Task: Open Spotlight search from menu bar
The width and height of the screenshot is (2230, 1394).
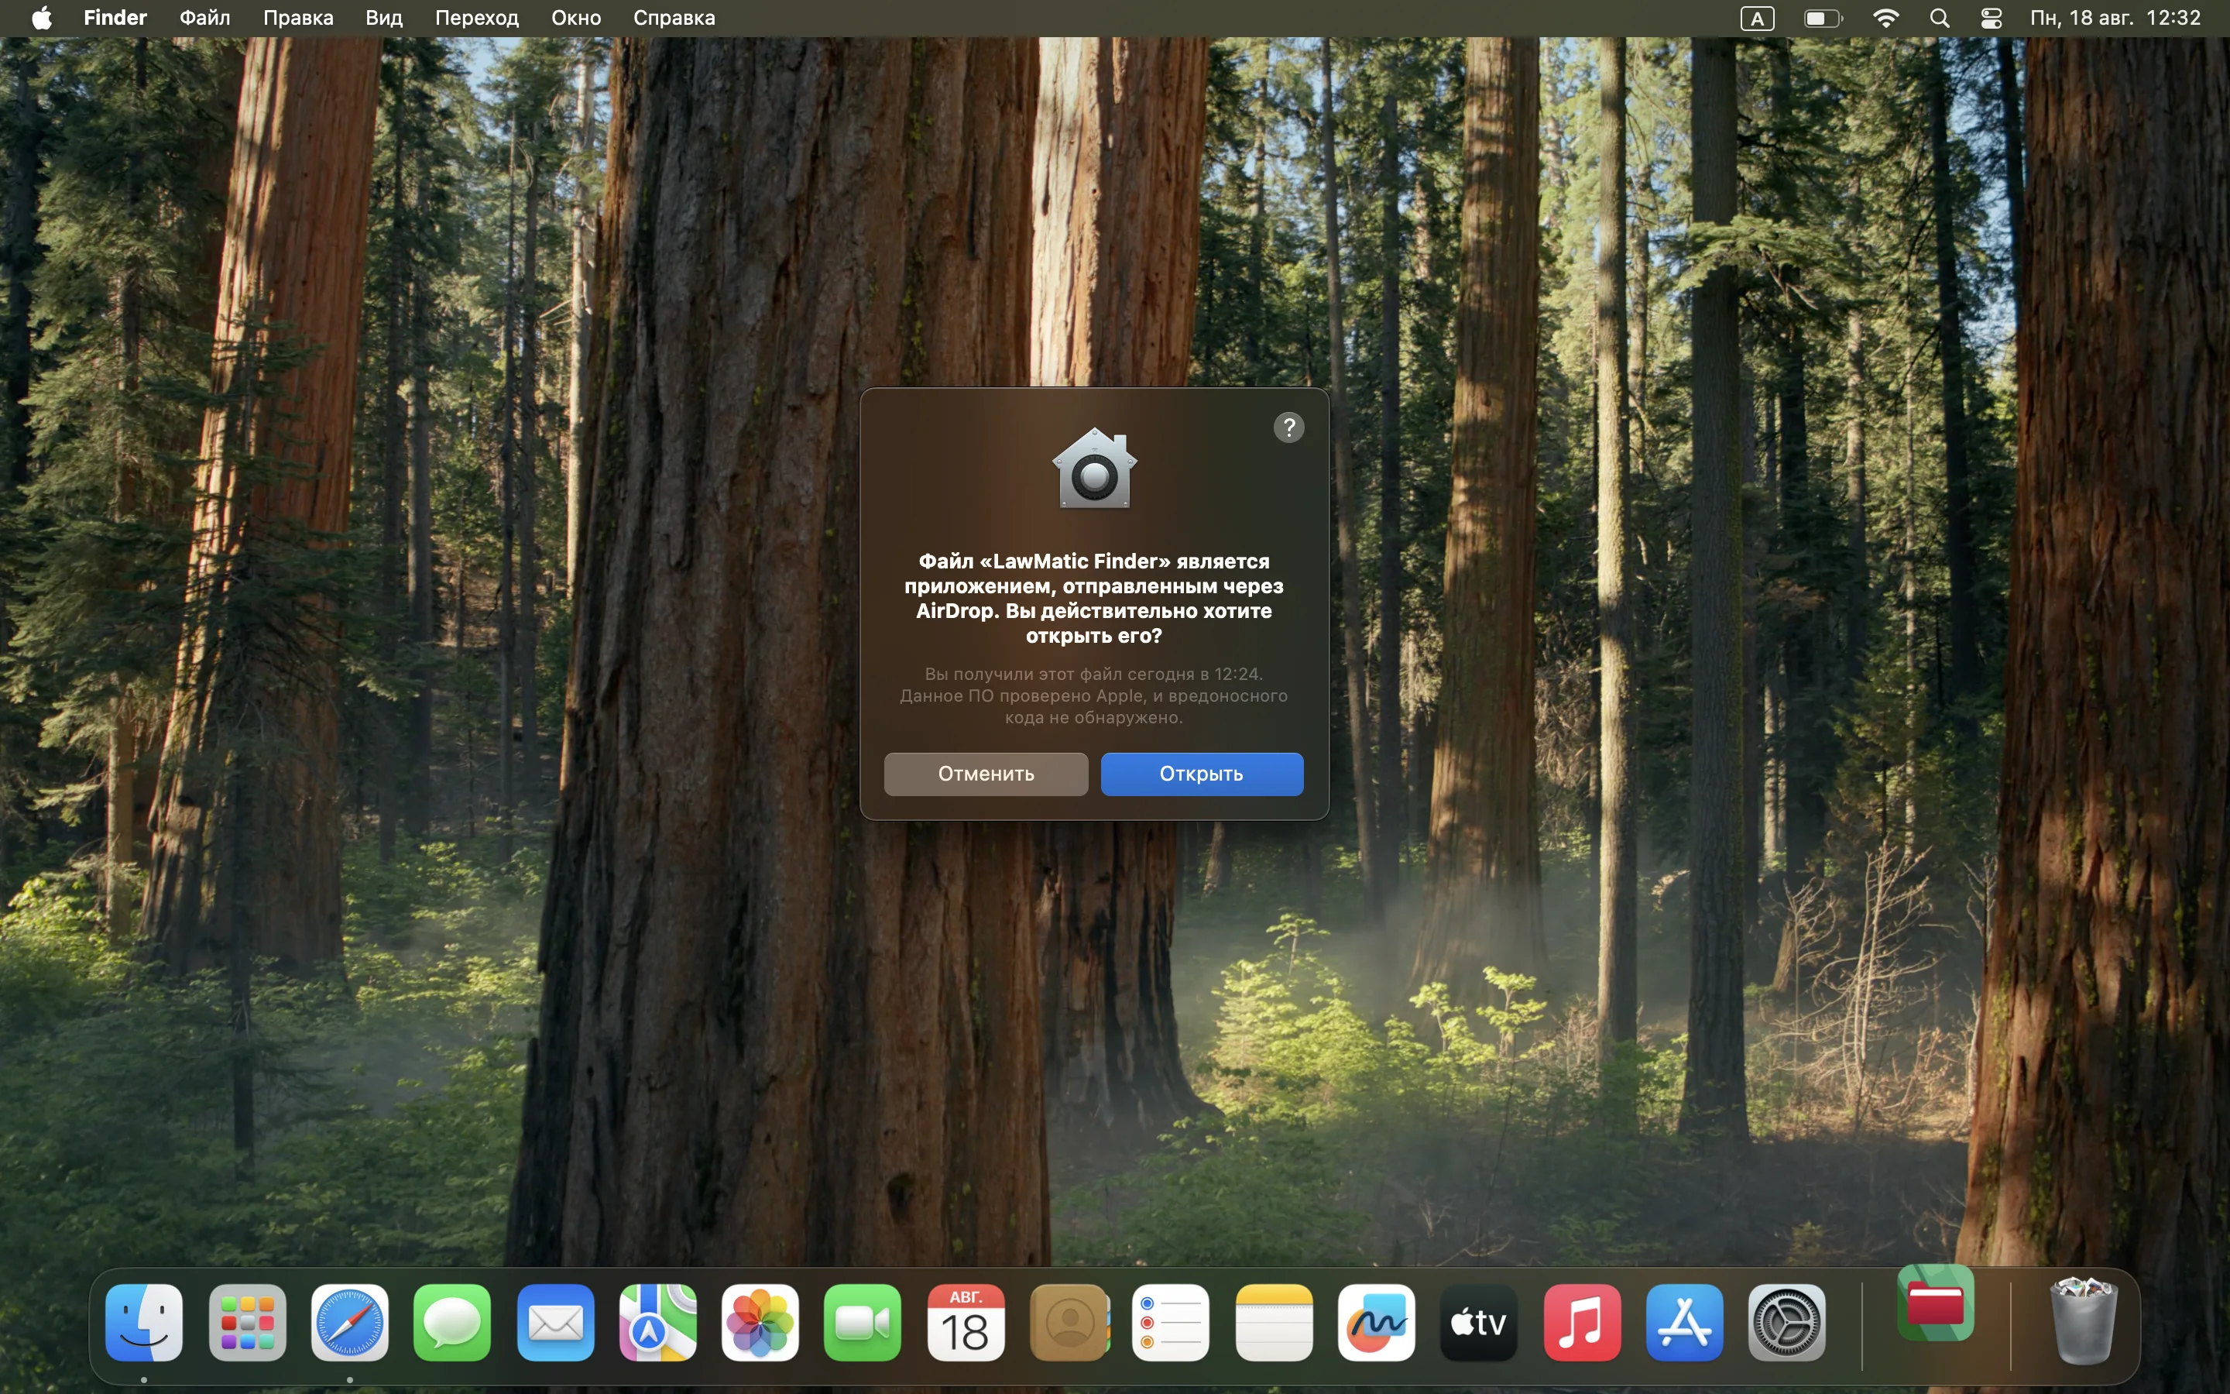Action: point(1940,19)
